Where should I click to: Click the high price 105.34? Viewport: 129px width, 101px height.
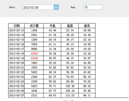click(70, 91)
